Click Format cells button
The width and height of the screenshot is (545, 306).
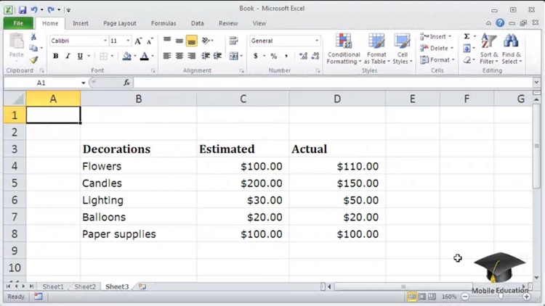pyautogui.click(x=437, y=60)
